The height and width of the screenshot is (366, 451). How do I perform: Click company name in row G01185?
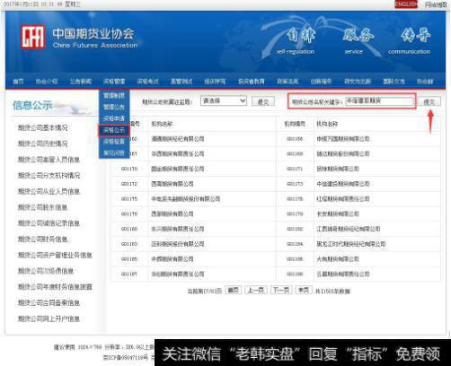172,259
